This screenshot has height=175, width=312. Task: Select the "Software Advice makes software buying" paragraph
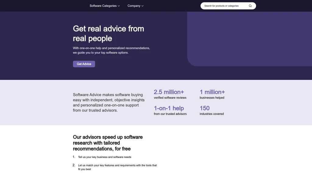[x=109, y=102]
